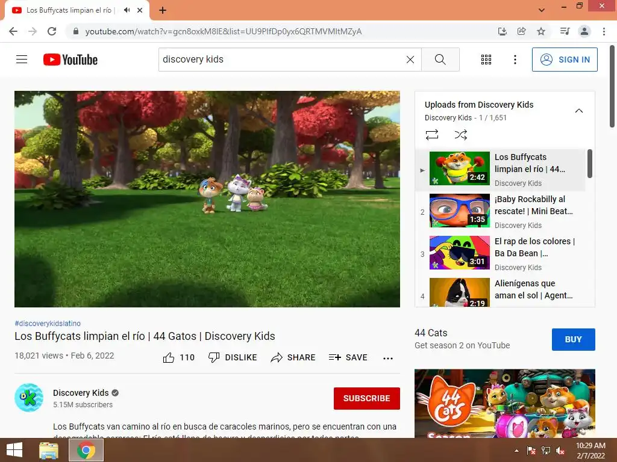Image resolution: width=617 pixels, height=462 pixels.
Task: Open the 'Uploads from Discovery Kids' title link
Action: tap(479, 105)
